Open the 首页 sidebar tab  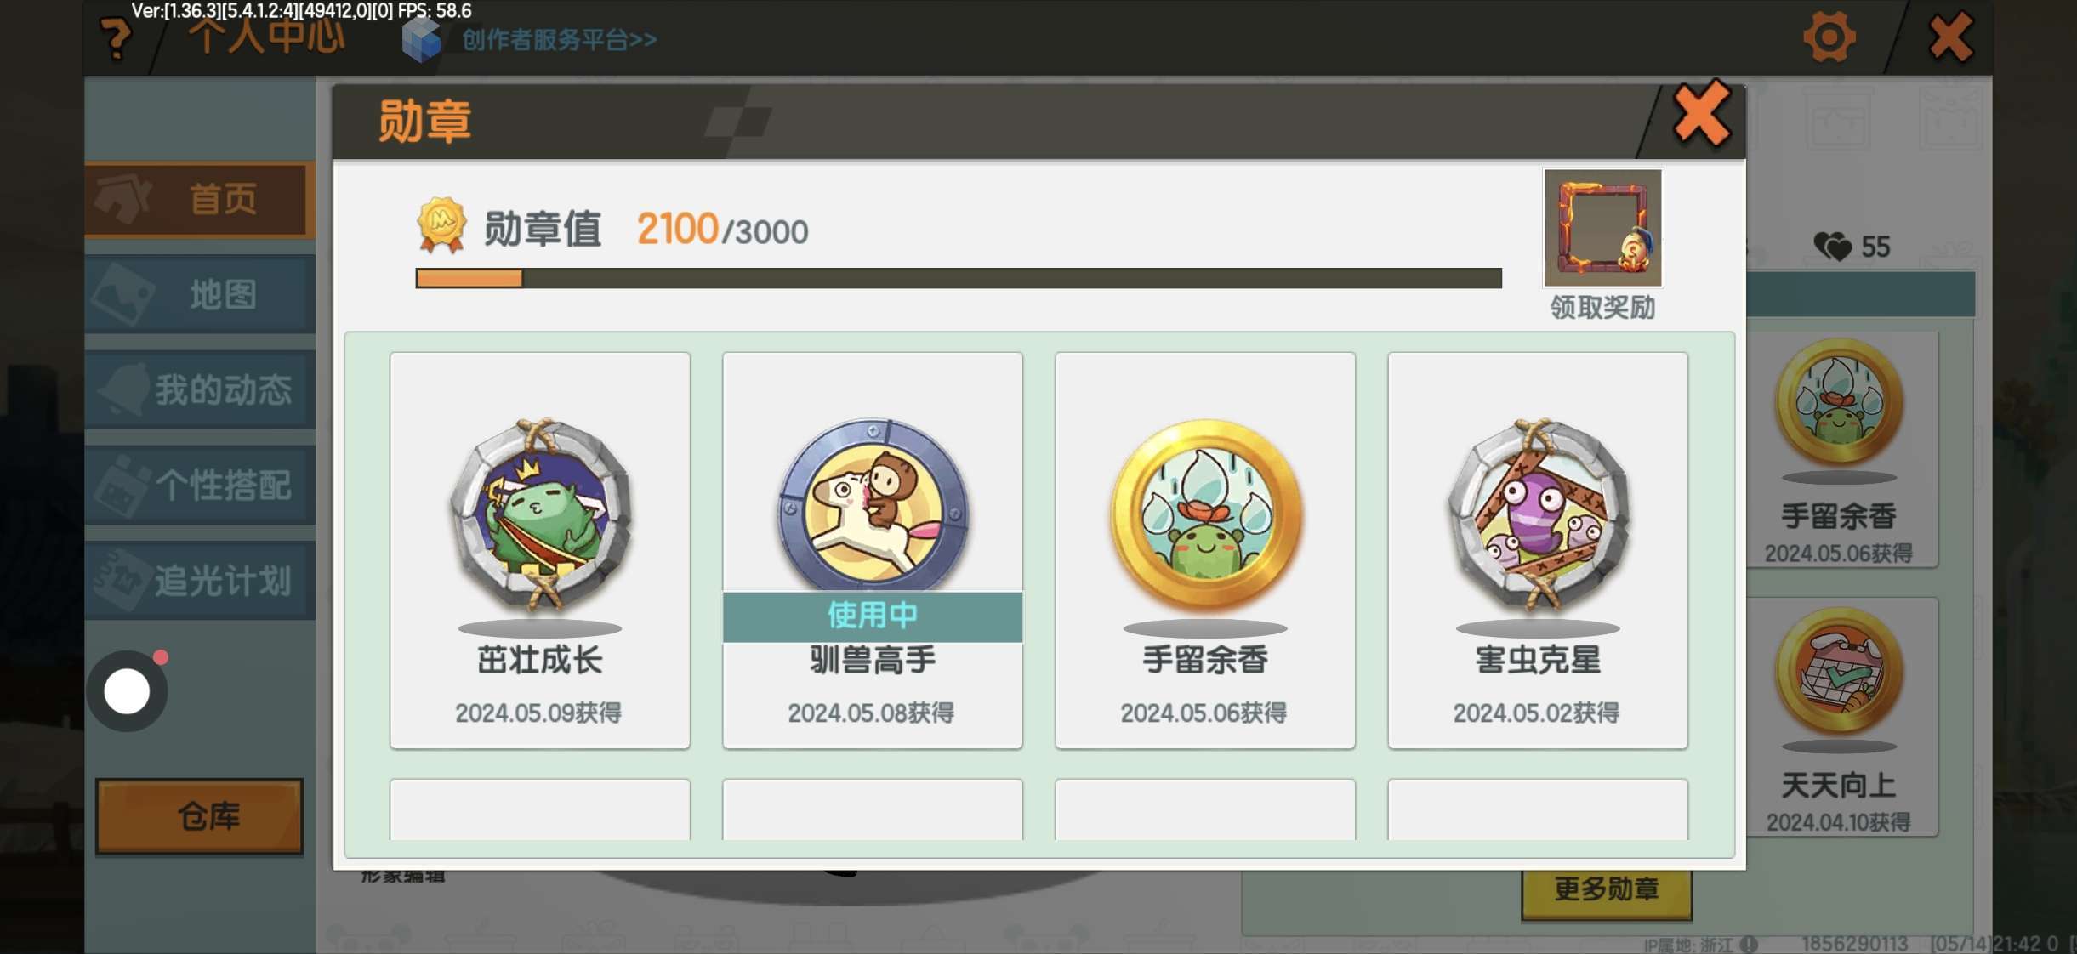(200, 200)
